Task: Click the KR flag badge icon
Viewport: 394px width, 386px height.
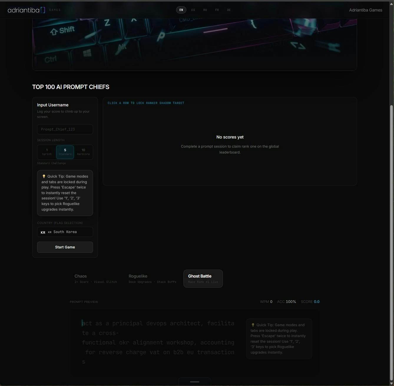Action: point(43,232)
